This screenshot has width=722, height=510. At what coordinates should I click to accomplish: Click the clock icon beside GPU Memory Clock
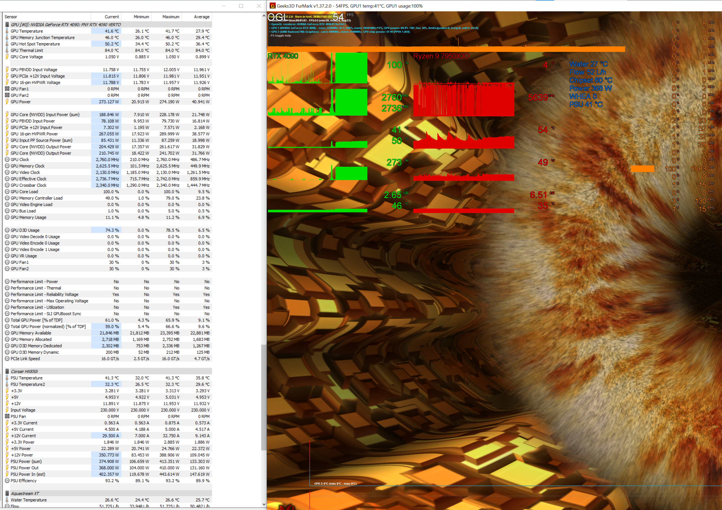(7, 166)
